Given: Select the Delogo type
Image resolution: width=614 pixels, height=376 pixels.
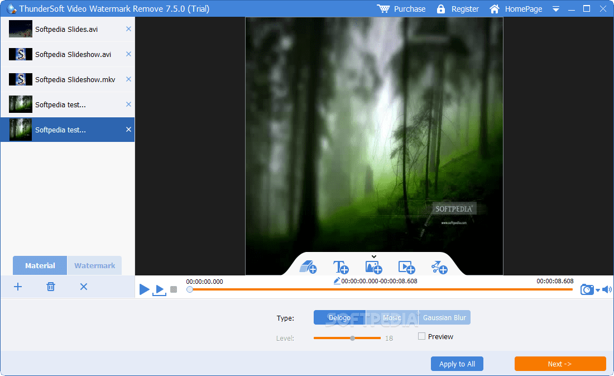Looking at the screenshot, I should point(339,317).
